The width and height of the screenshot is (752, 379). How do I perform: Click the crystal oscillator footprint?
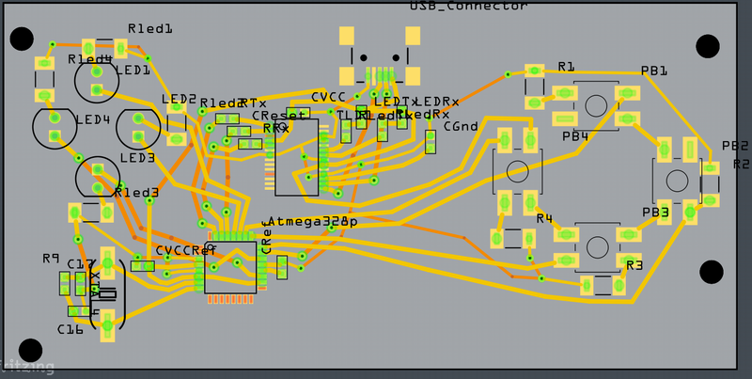[x=108, y=293]
